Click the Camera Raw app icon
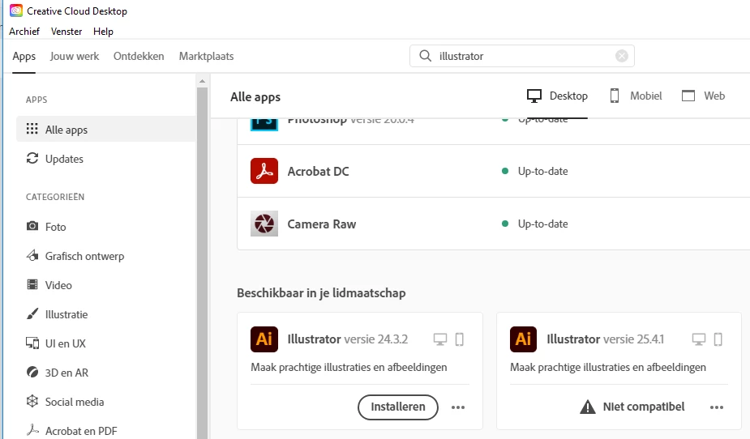The height and width of the screenshot is (439, 750). click(264, 224)
